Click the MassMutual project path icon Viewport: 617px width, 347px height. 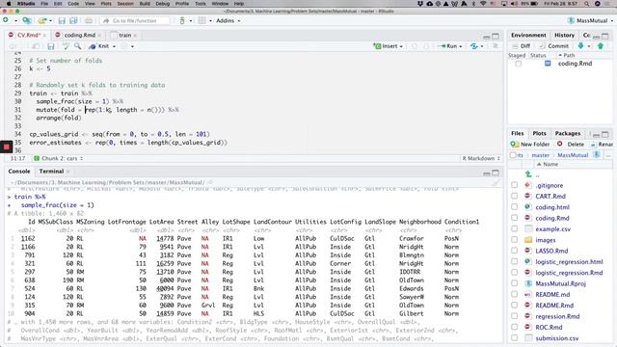click(597, 155)
